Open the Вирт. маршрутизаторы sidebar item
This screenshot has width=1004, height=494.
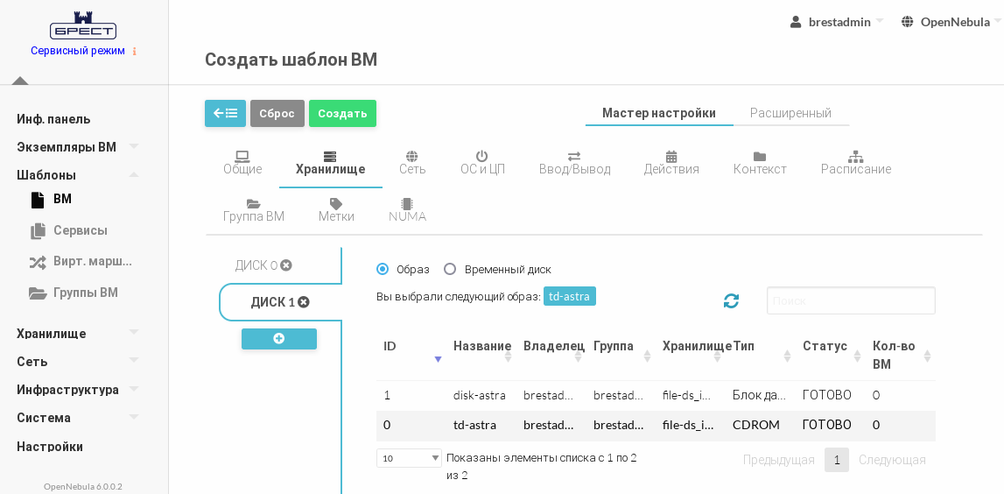click(92, 261)
